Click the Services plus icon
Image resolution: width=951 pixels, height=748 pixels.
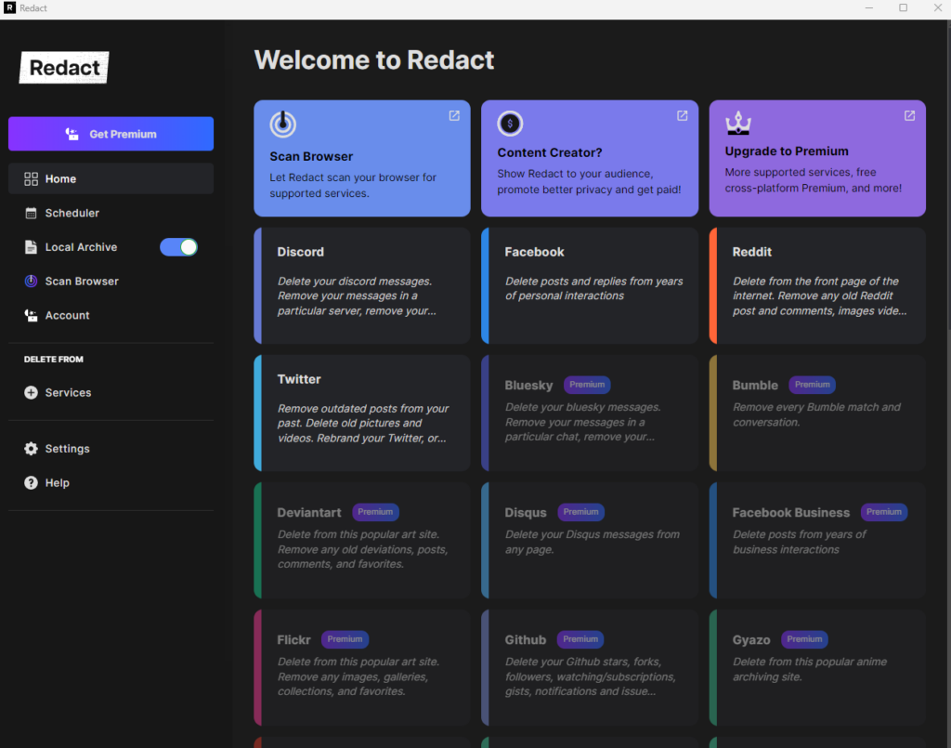(x=31, y=392)
